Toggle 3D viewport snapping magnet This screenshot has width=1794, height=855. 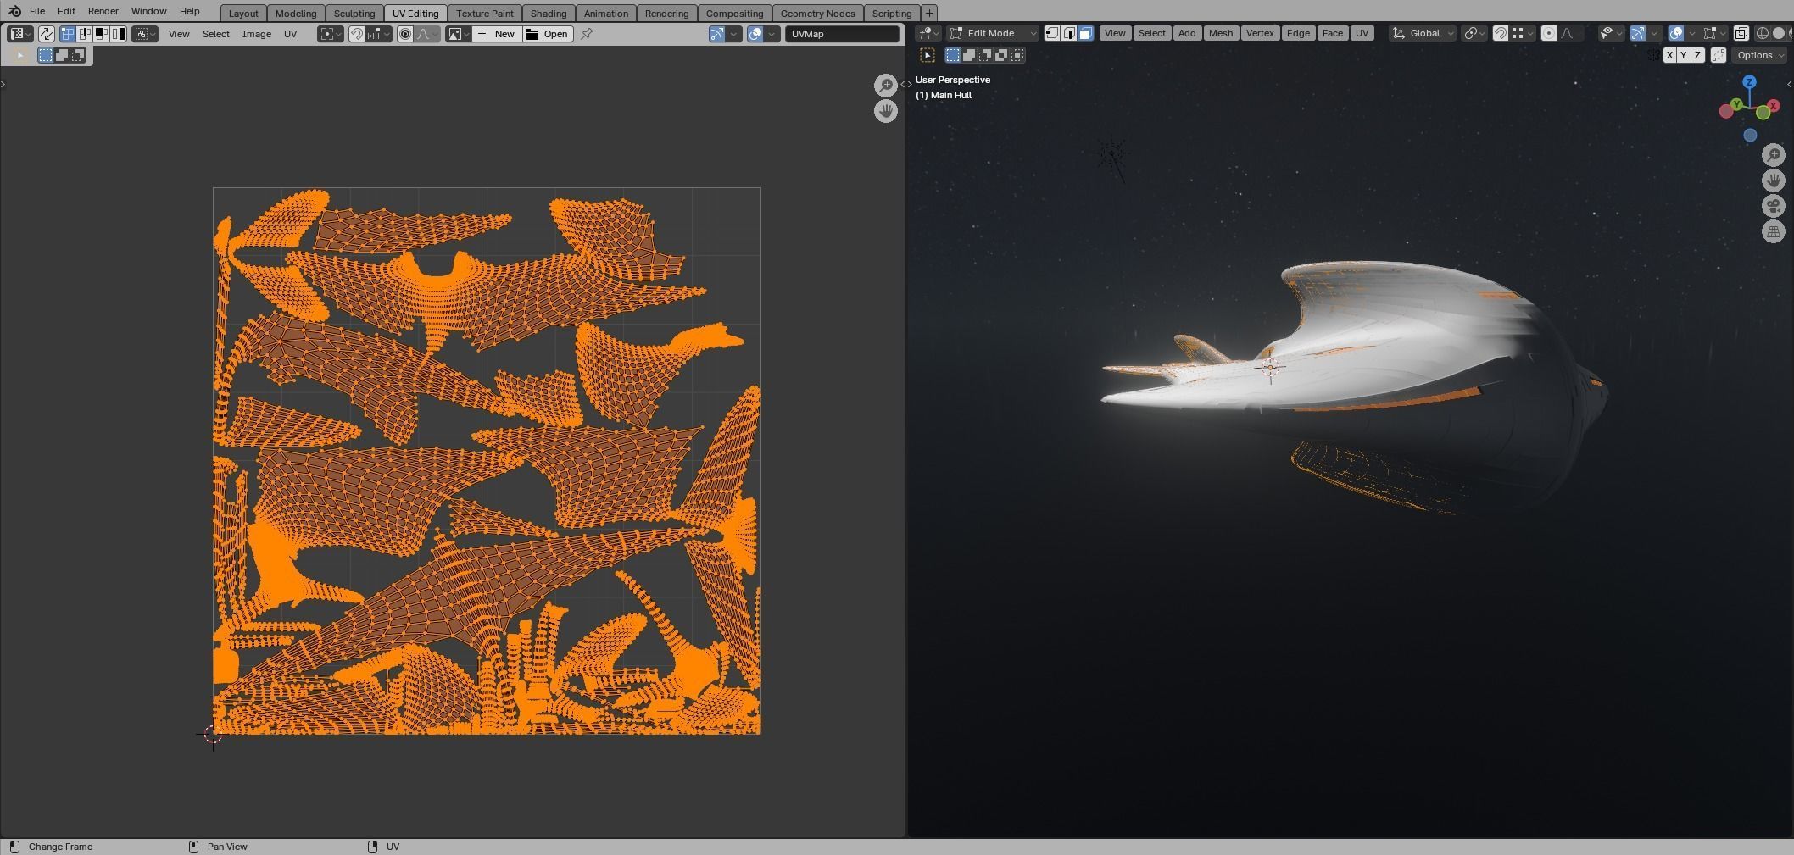point(1500,33)
